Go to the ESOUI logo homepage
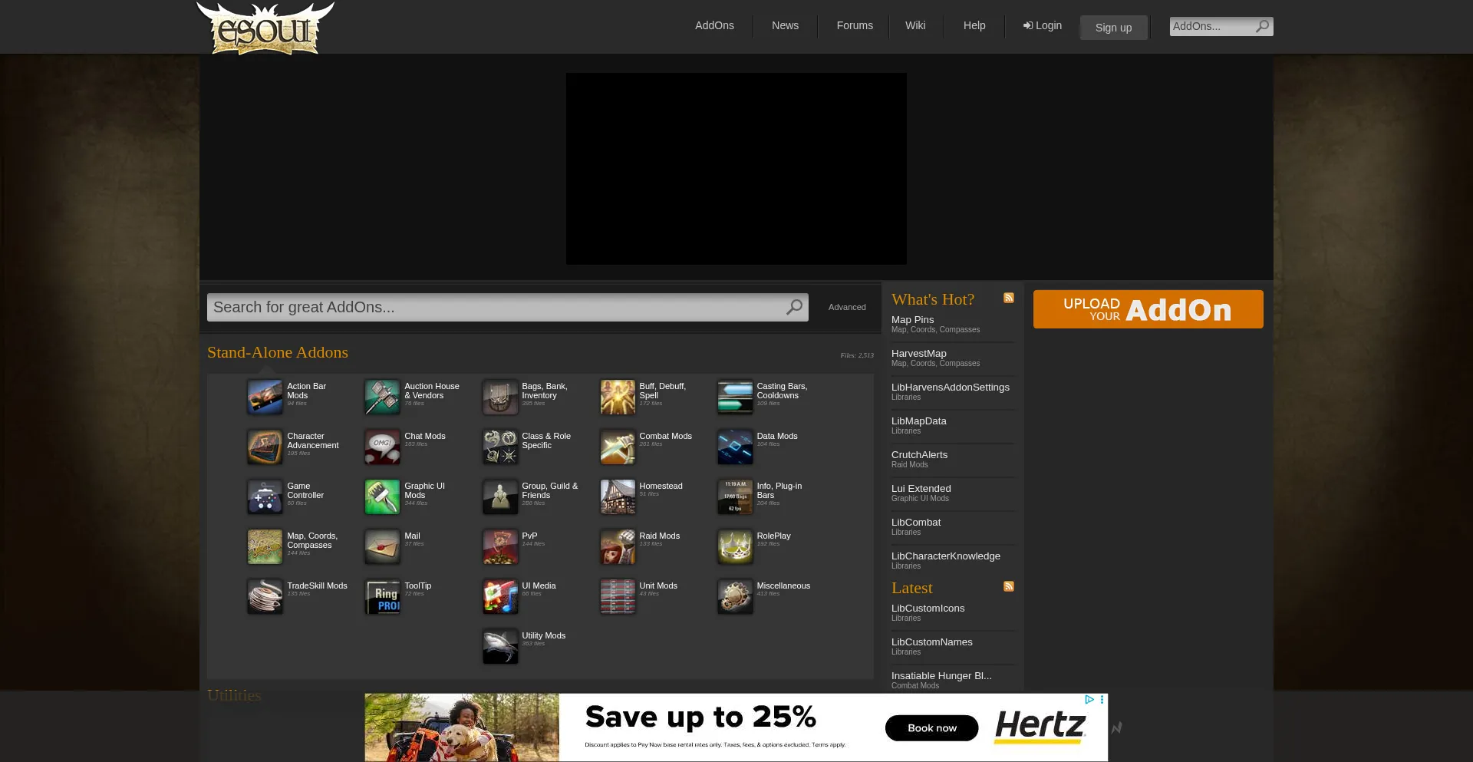1473x762 pixels. (x=265, y=28)
